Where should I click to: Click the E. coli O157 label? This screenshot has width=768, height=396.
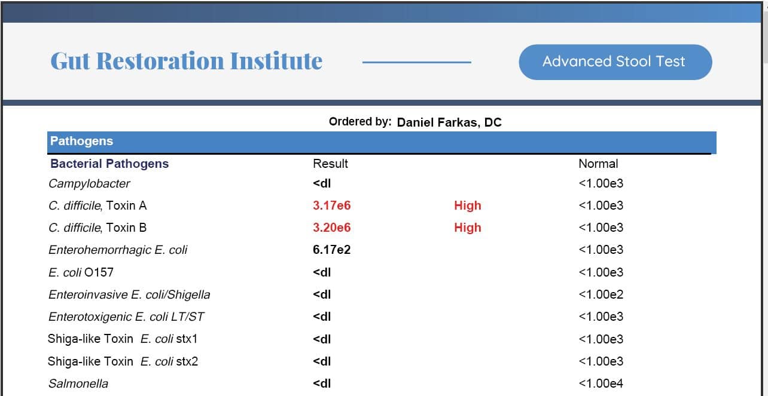[81, 272]
